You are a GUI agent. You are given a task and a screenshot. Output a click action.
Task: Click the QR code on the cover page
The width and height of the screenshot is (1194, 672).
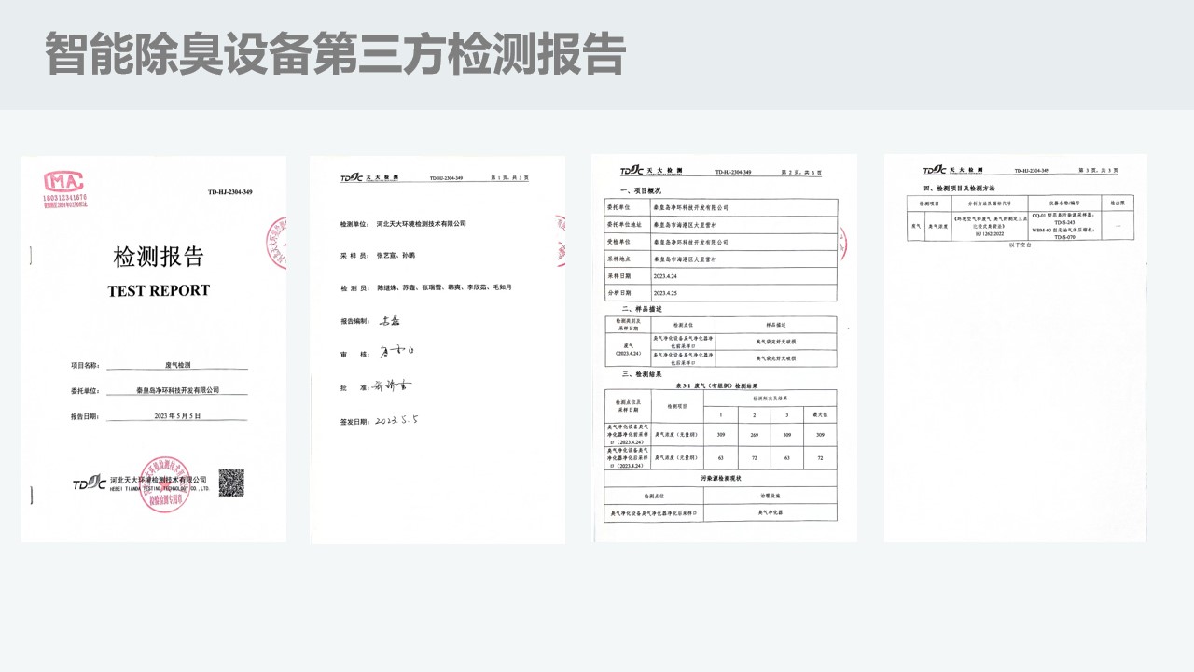point(231,483)
